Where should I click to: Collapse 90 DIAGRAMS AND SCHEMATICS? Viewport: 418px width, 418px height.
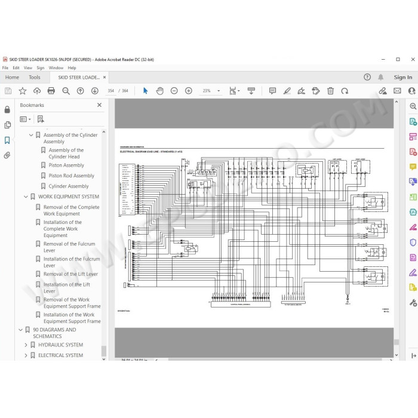pos(20,330)
